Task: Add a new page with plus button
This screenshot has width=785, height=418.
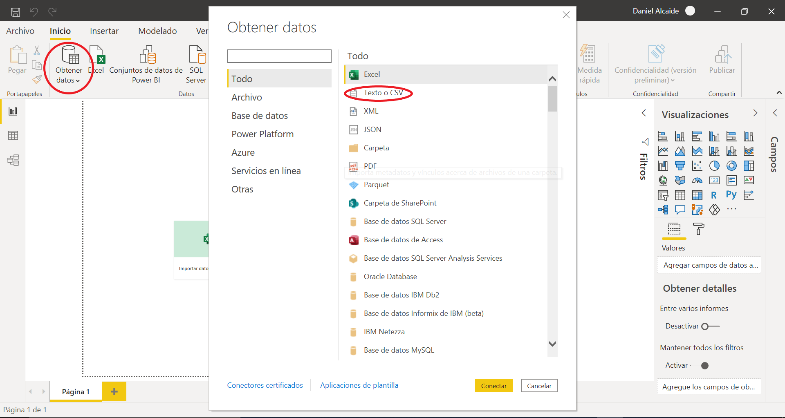Action: [114, 391]
